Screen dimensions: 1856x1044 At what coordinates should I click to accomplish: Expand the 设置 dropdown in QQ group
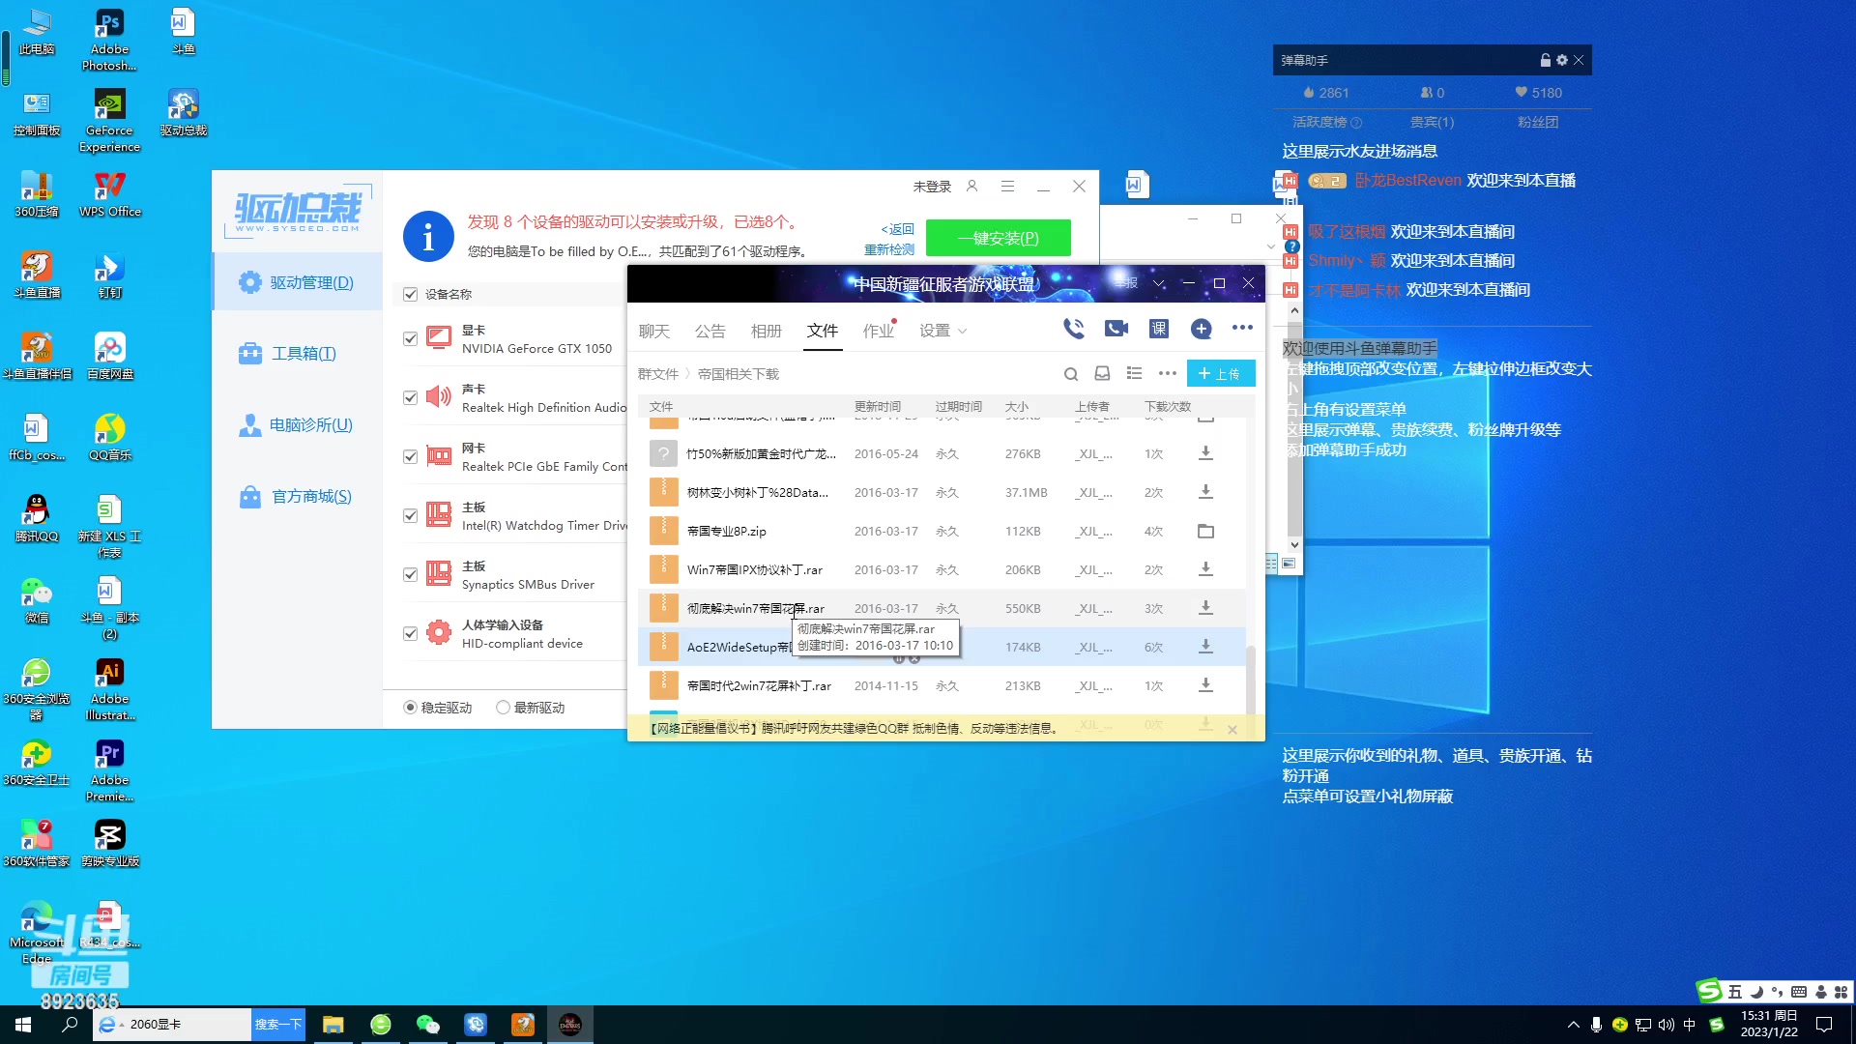tap(962, 332)
